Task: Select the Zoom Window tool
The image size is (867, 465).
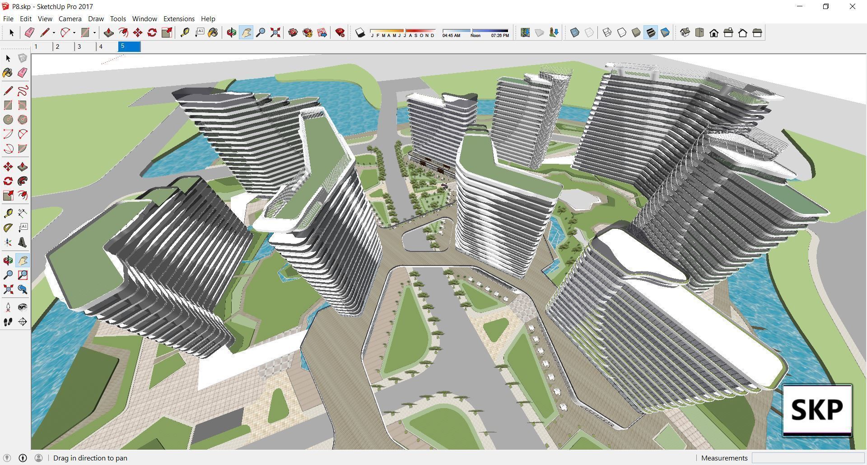Action: (x=23, y=275)
